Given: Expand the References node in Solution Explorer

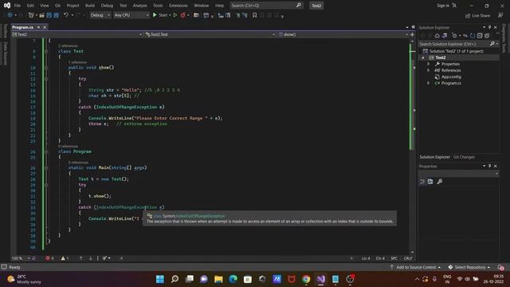Looking at the screenshot, I should point(429,70).
